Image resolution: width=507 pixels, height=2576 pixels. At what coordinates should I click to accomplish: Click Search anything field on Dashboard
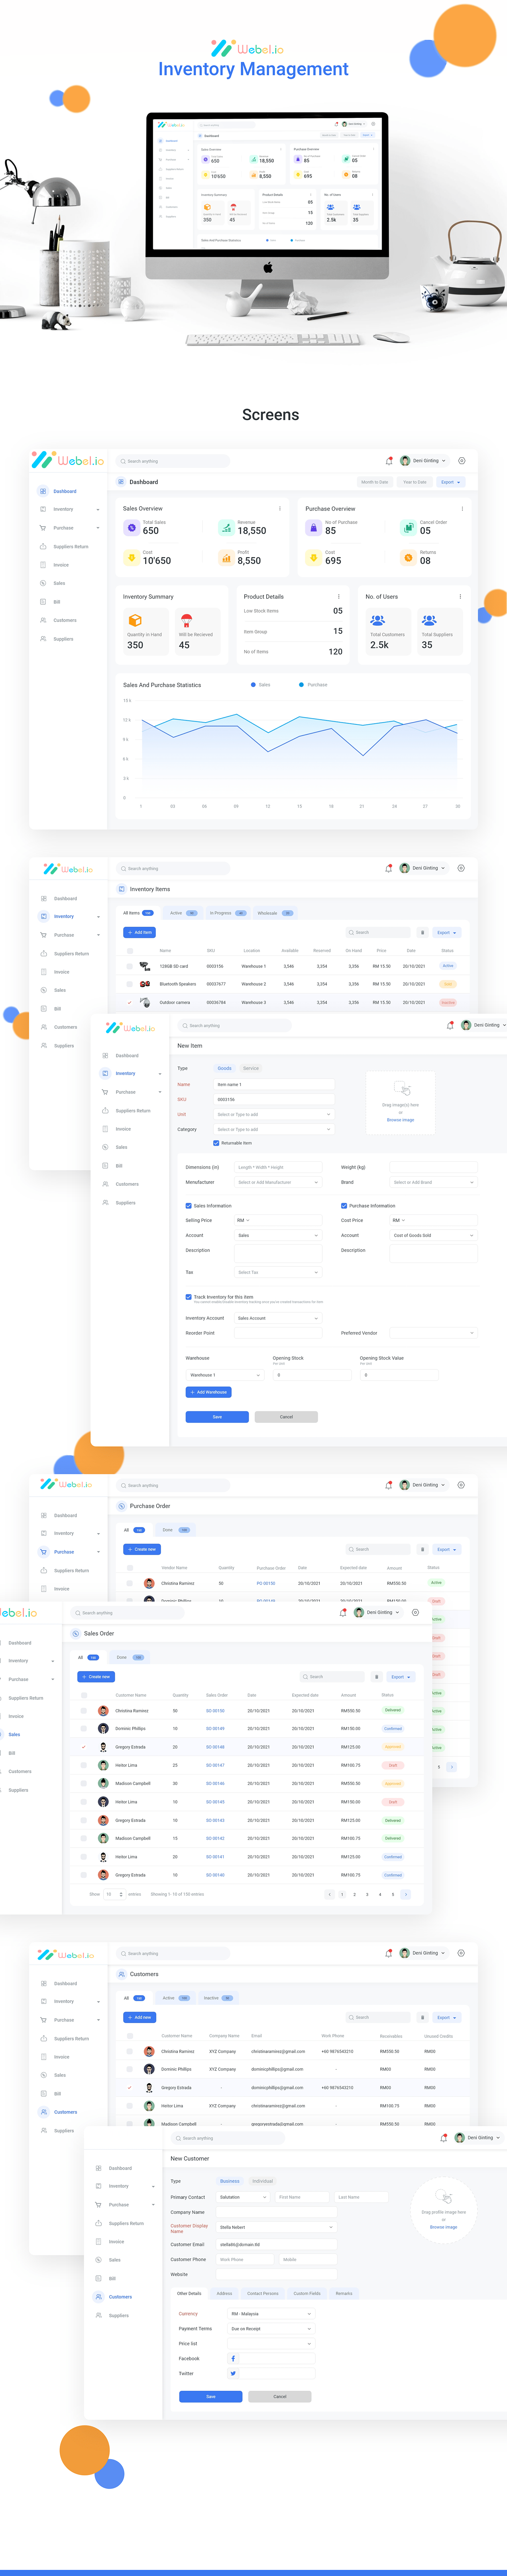[173, 461]
